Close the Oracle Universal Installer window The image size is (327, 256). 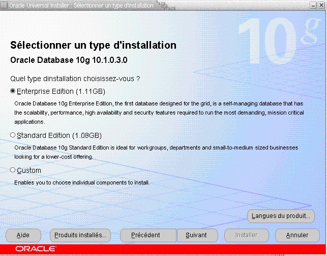point(322,5)
